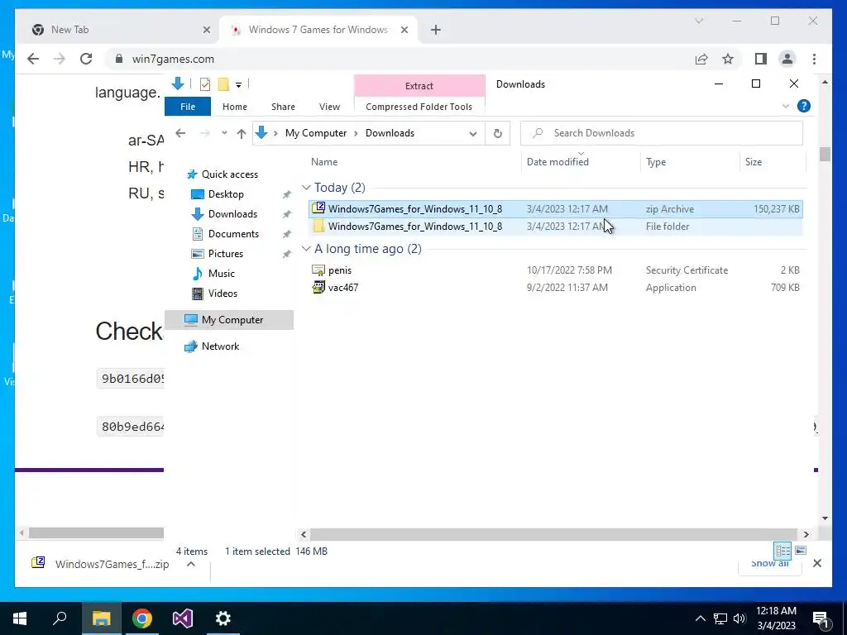This screenshot has width=847, height=635.
Task: Refresh the Downloads folder
Action: (497, 133)
